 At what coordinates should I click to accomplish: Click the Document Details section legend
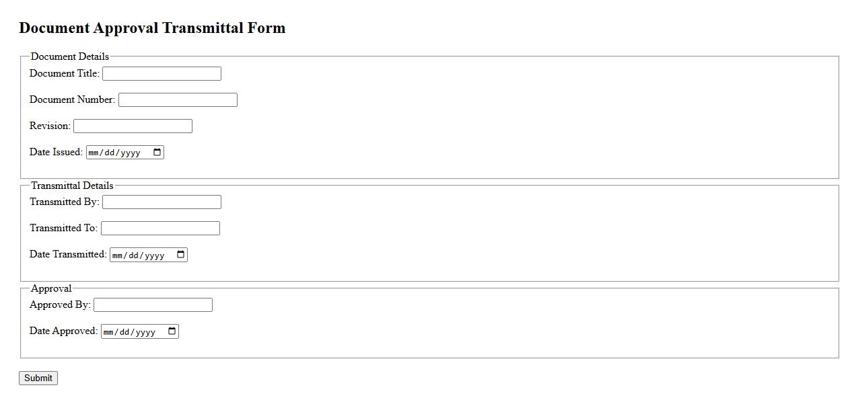coord(69,56)
